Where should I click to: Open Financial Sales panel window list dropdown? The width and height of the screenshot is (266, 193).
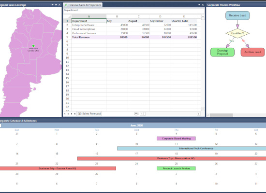199,5
